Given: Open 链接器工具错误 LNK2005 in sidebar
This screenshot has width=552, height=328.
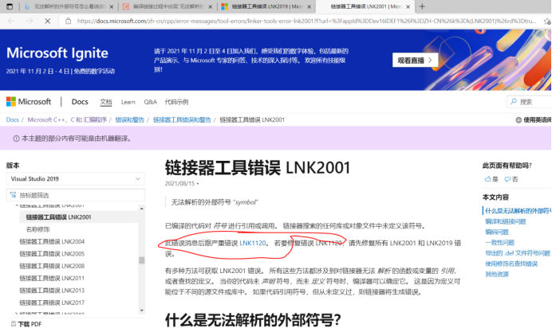Looking at the screenshot, I should click(x=52, y=253).
